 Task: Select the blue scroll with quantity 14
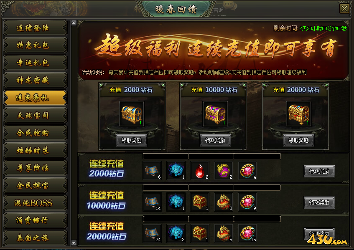[x=152, y=202]
